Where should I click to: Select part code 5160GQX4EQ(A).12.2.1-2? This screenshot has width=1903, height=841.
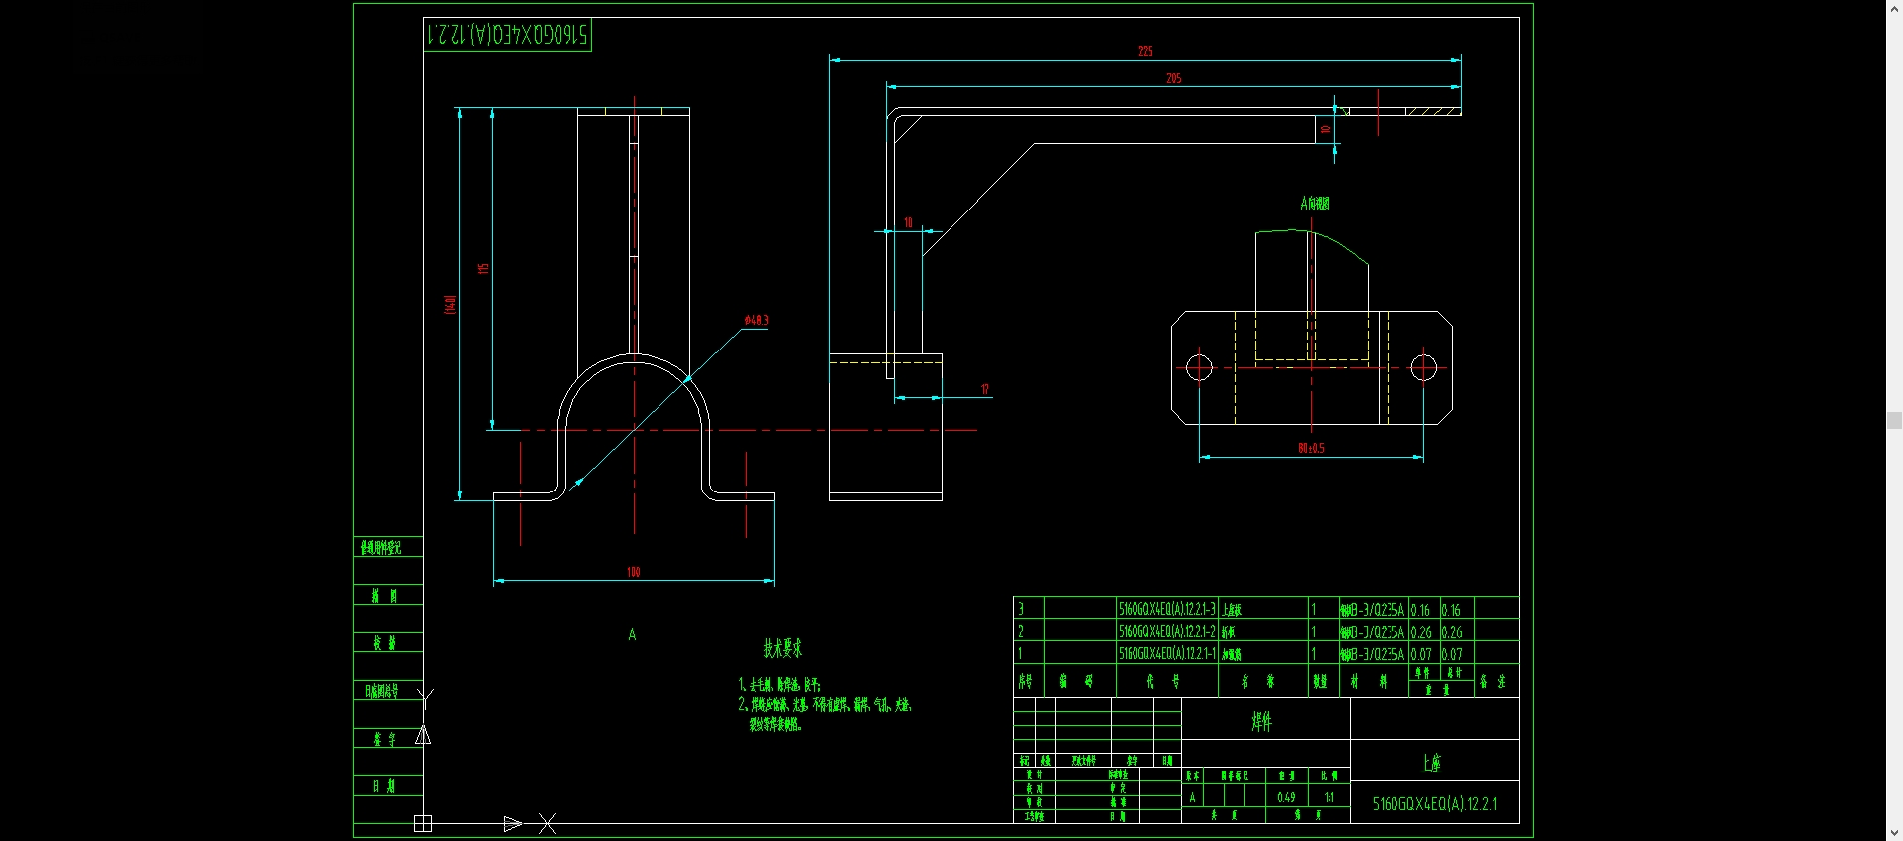(x=1167, y=631)
